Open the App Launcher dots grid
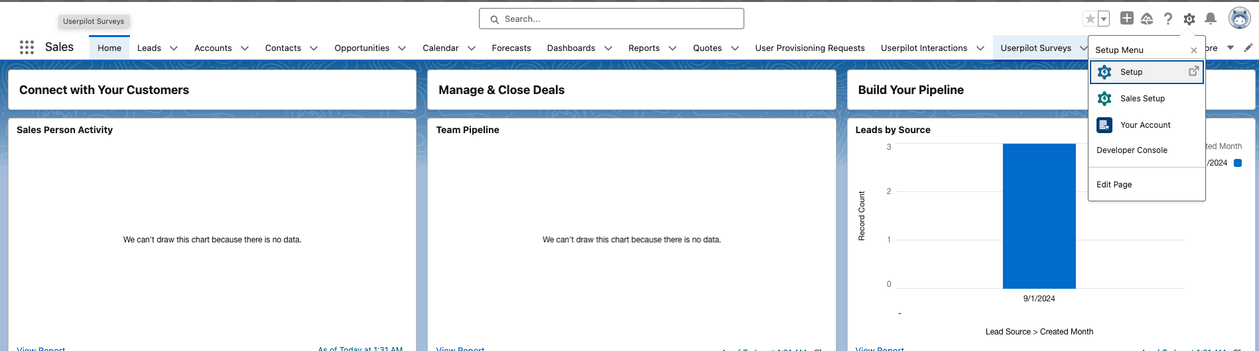 [x=27, y=48]
